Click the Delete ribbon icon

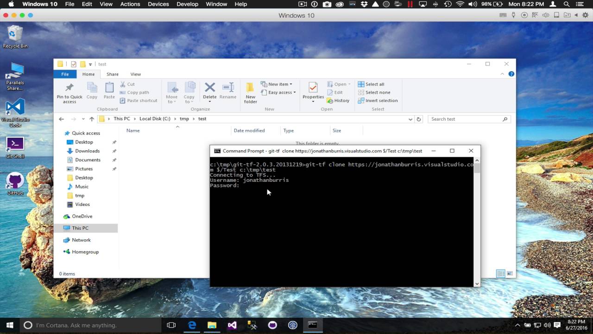click(210, 91)
